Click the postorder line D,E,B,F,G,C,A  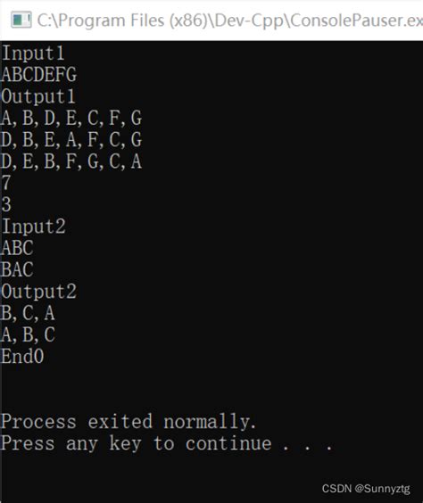click(71, 161)
